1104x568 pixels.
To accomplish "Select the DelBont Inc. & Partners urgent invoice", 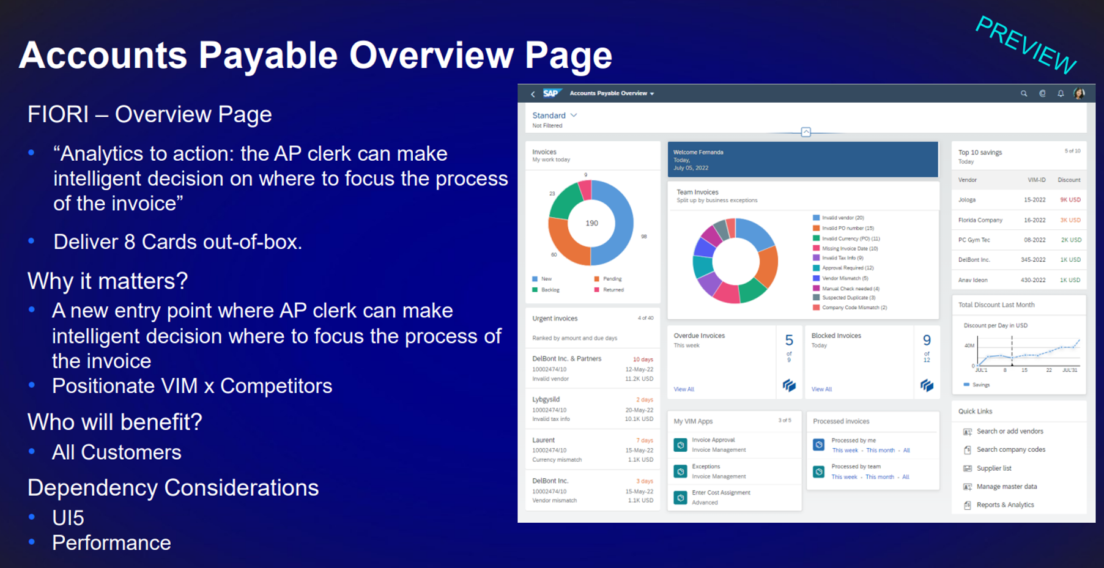I will tap(592, 368).
